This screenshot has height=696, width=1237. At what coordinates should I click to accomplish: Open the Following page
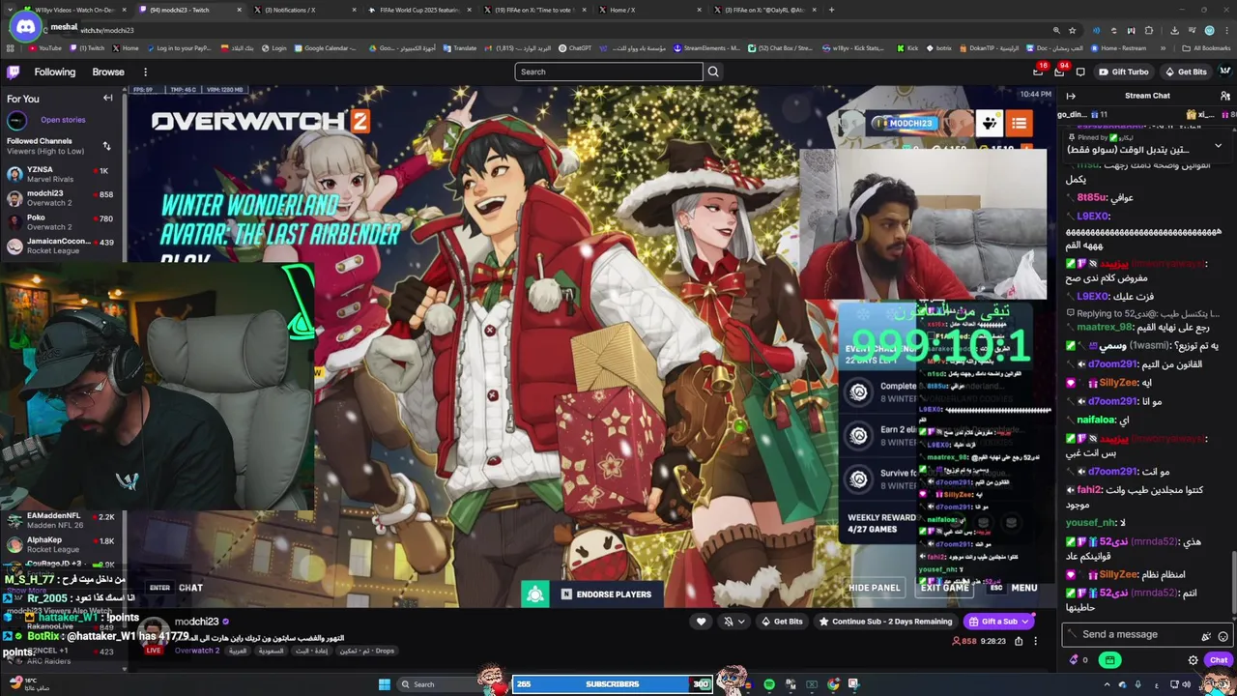click(x=54, y=72)
